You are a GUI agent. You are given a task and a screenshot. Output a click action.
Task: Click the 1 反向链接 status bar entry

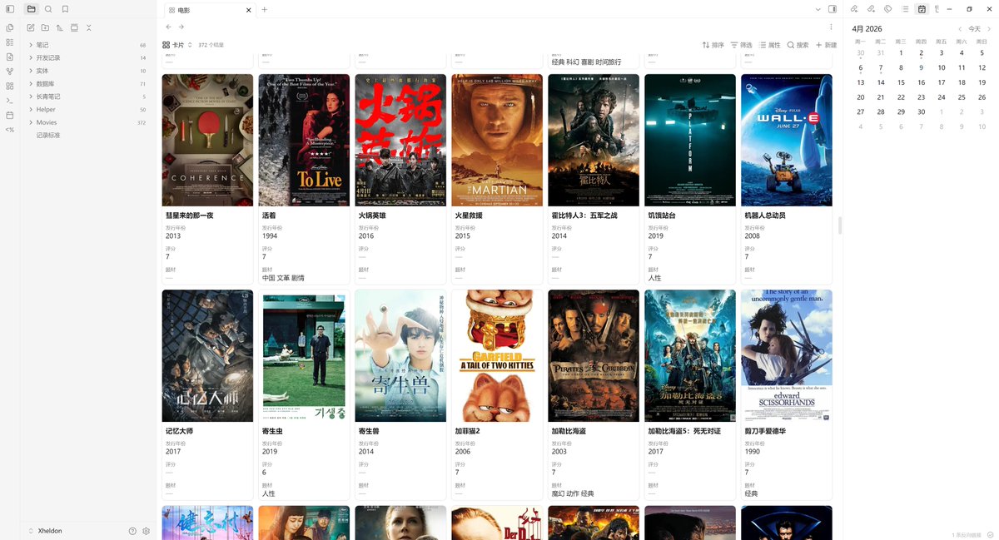pos(966,534)
